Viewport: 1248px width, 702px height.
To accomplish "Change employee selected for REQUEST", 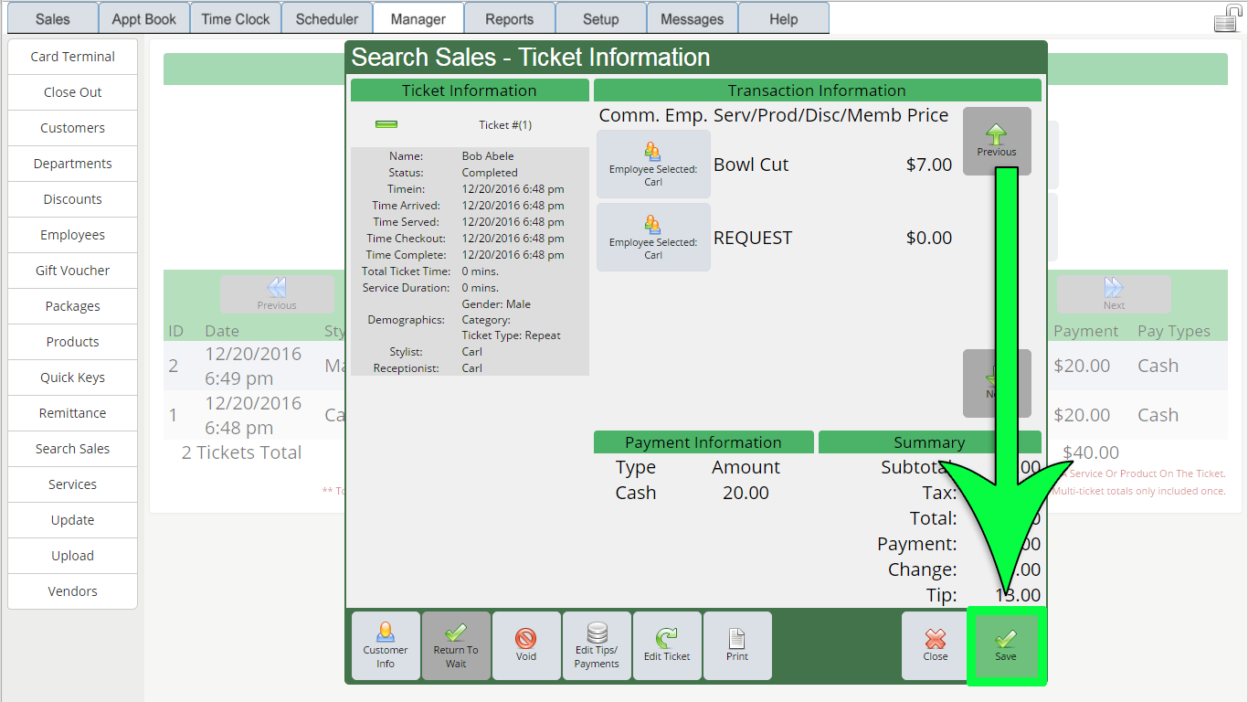I will [x=653, y=238].
